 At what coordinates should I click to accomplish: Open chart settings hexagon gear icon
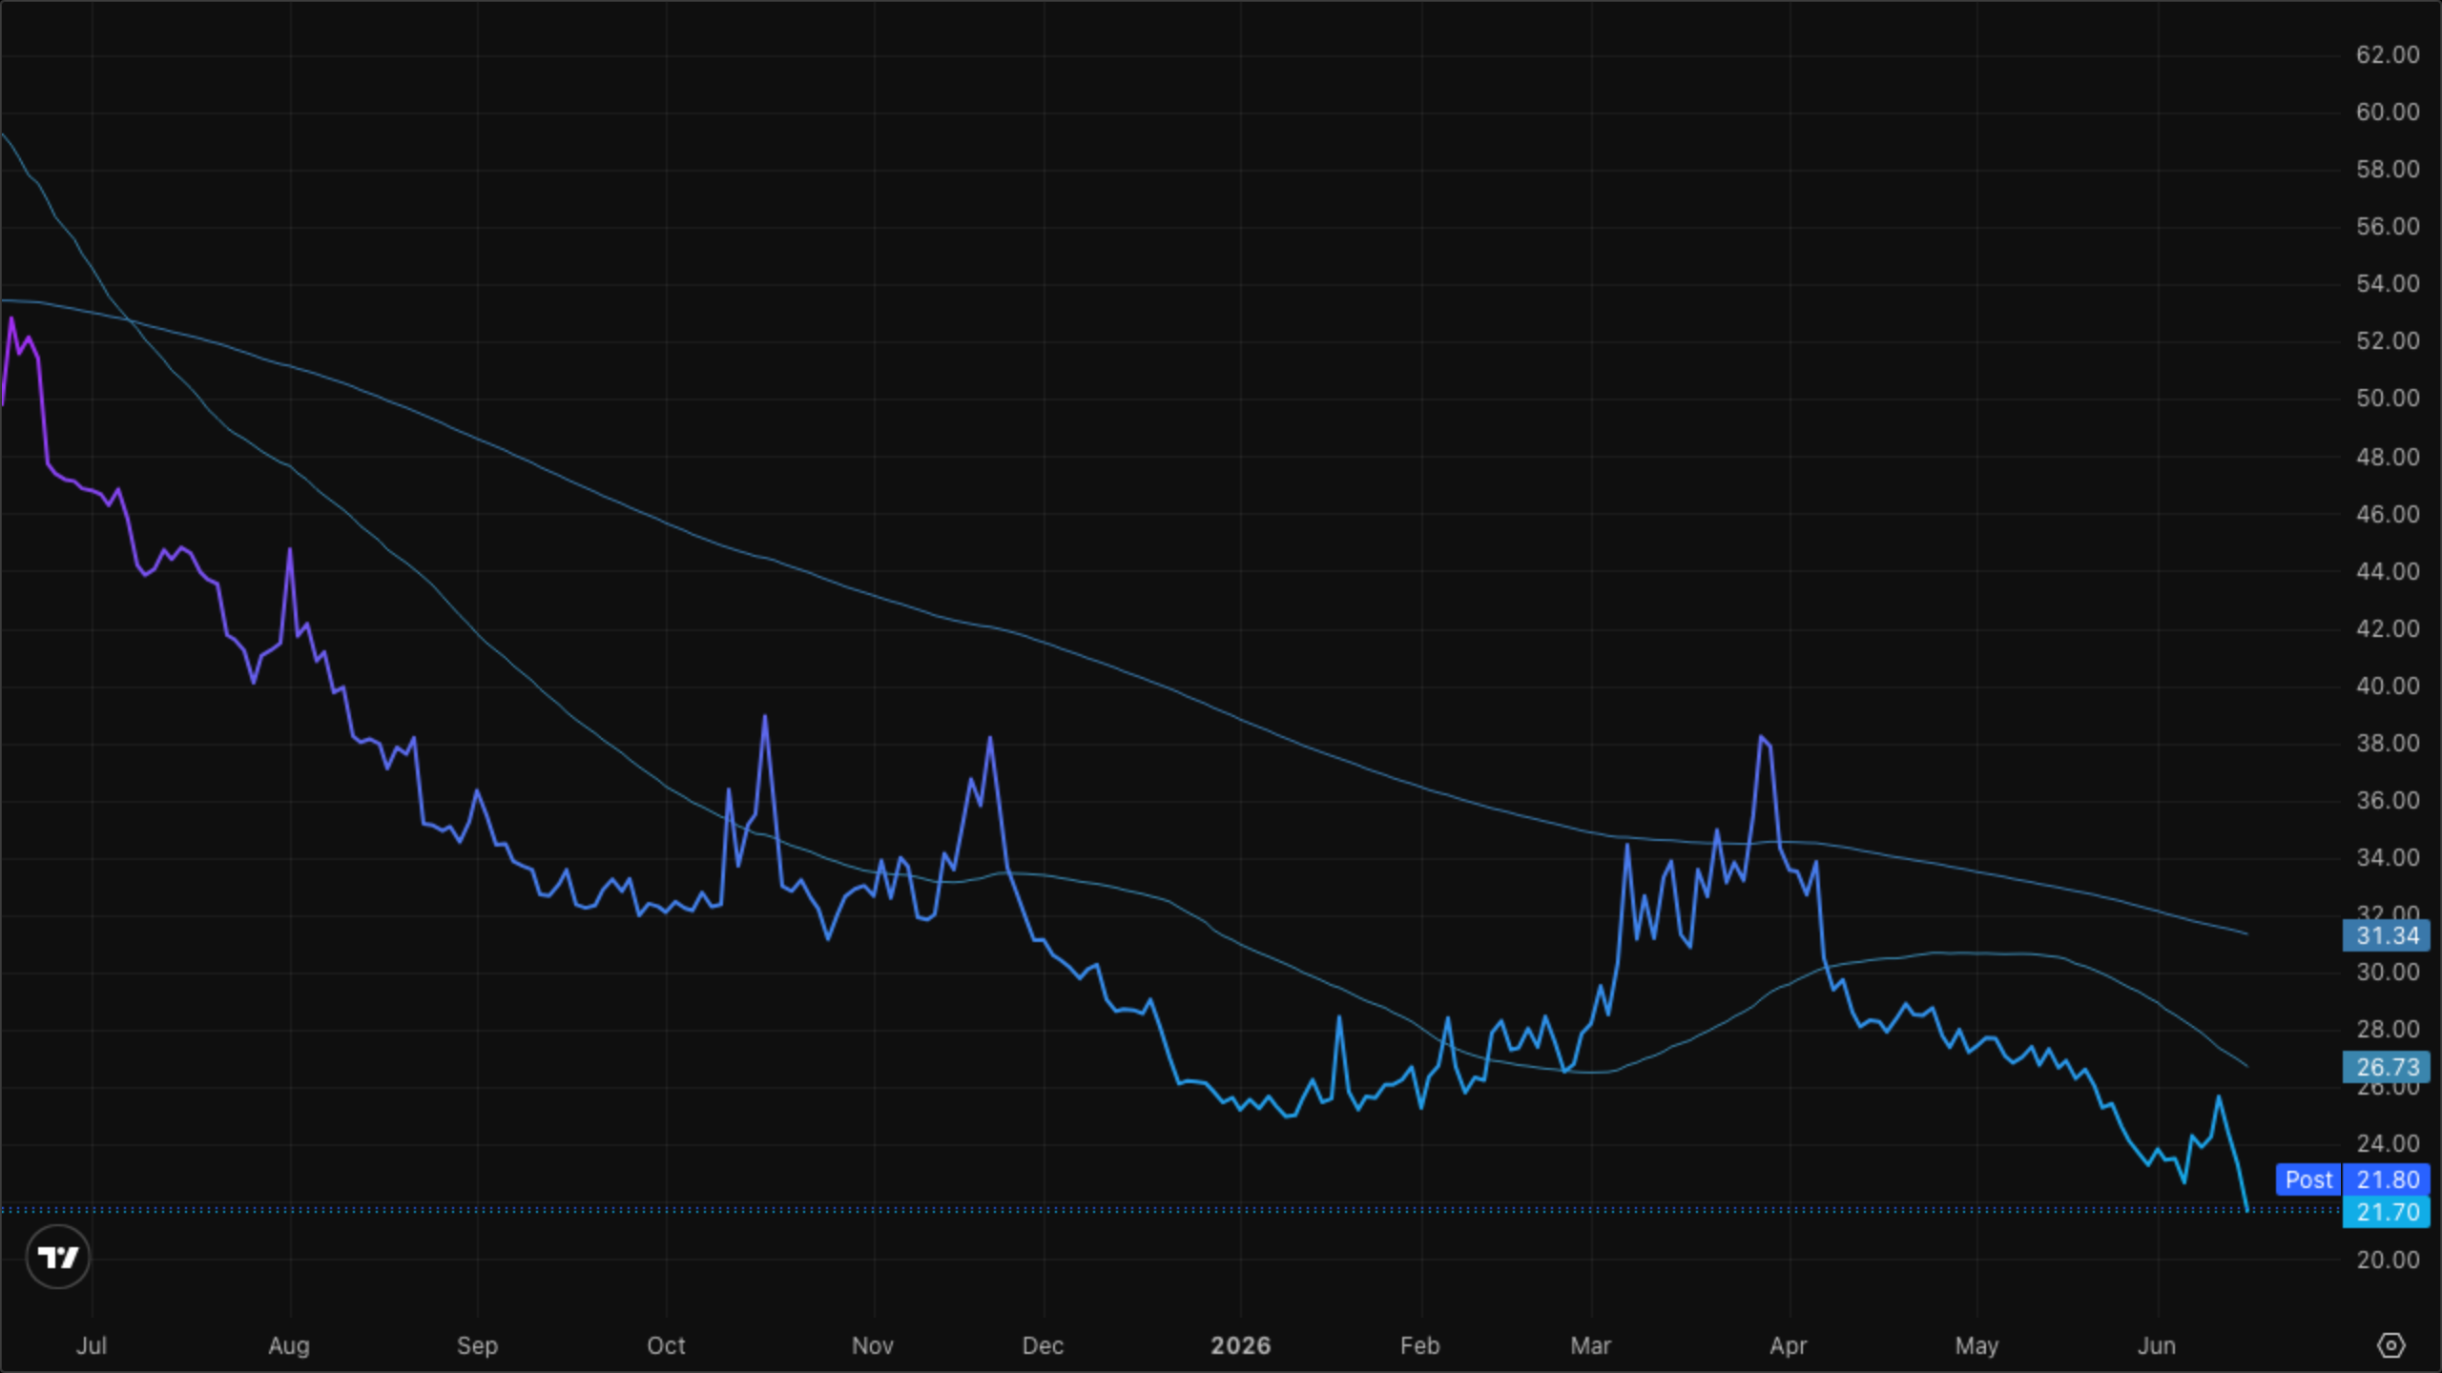pyautogui.click(x=2390, y=1345)
